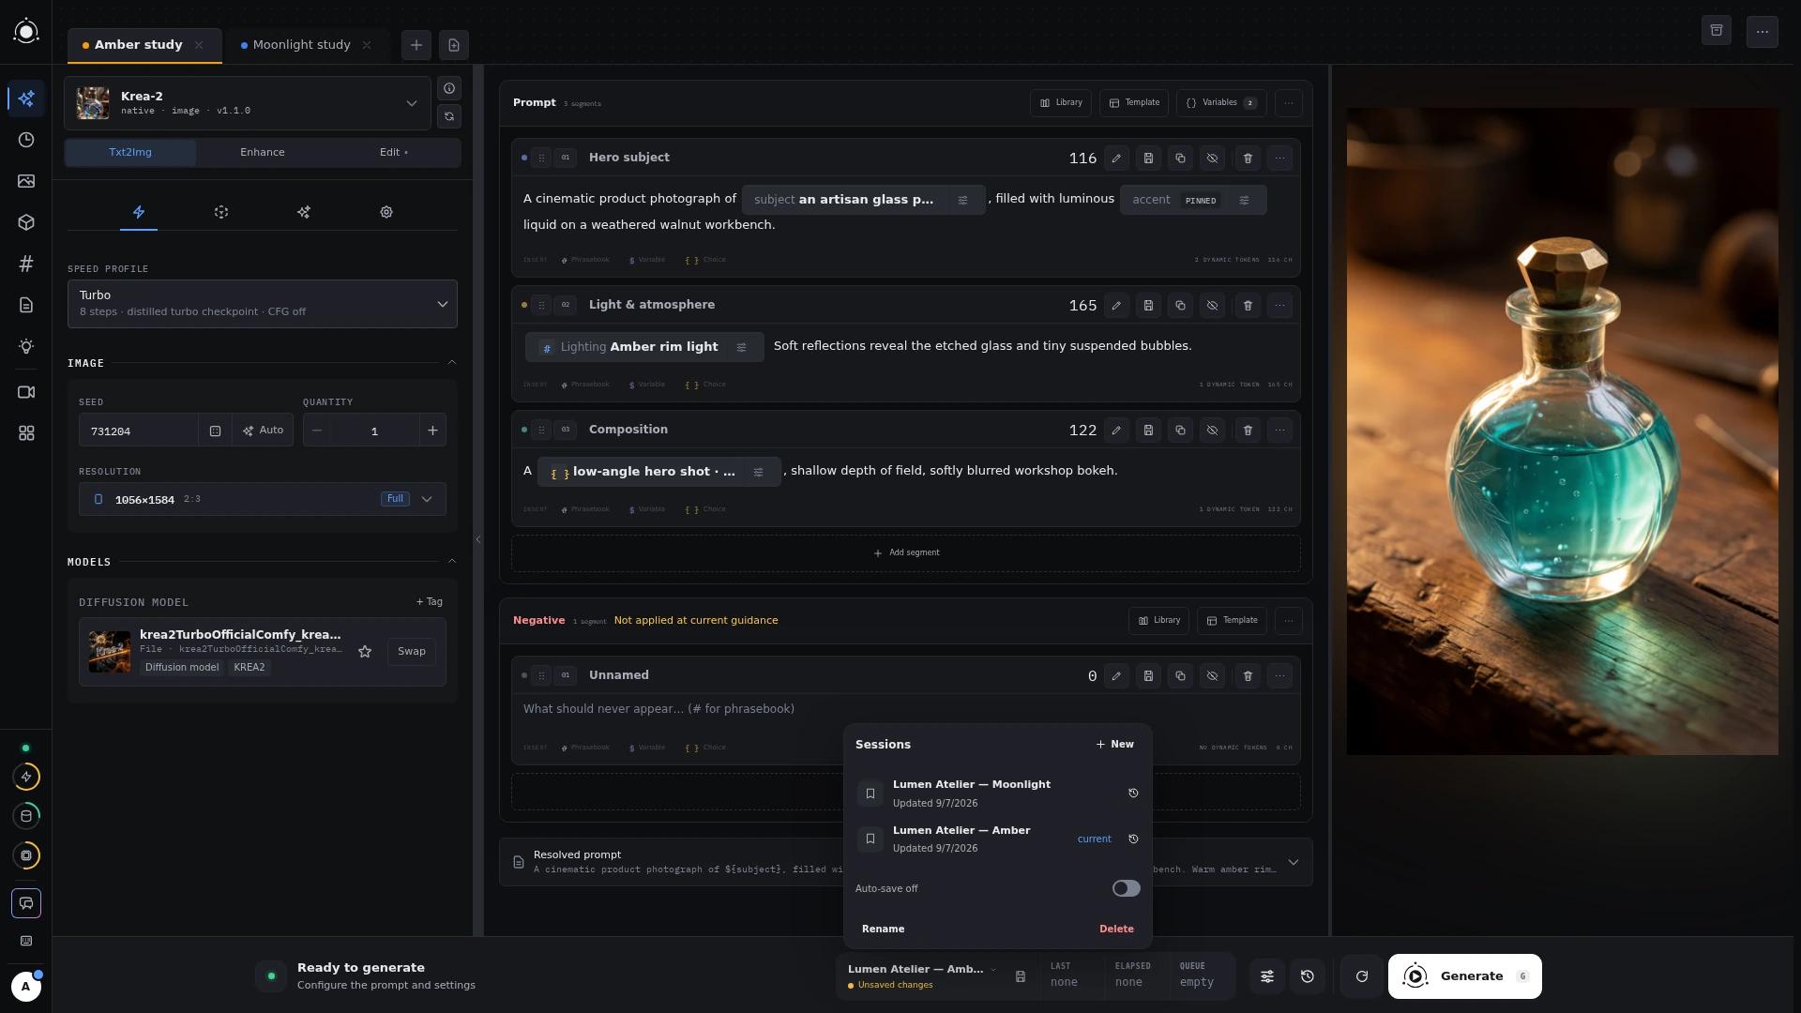
Task: Toggle visibility of the Unnamed negative segment
Action: (1212, 676)
